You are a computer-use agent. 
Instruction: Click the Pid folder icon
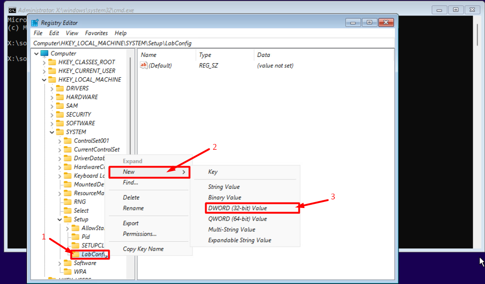coord(76,237)
